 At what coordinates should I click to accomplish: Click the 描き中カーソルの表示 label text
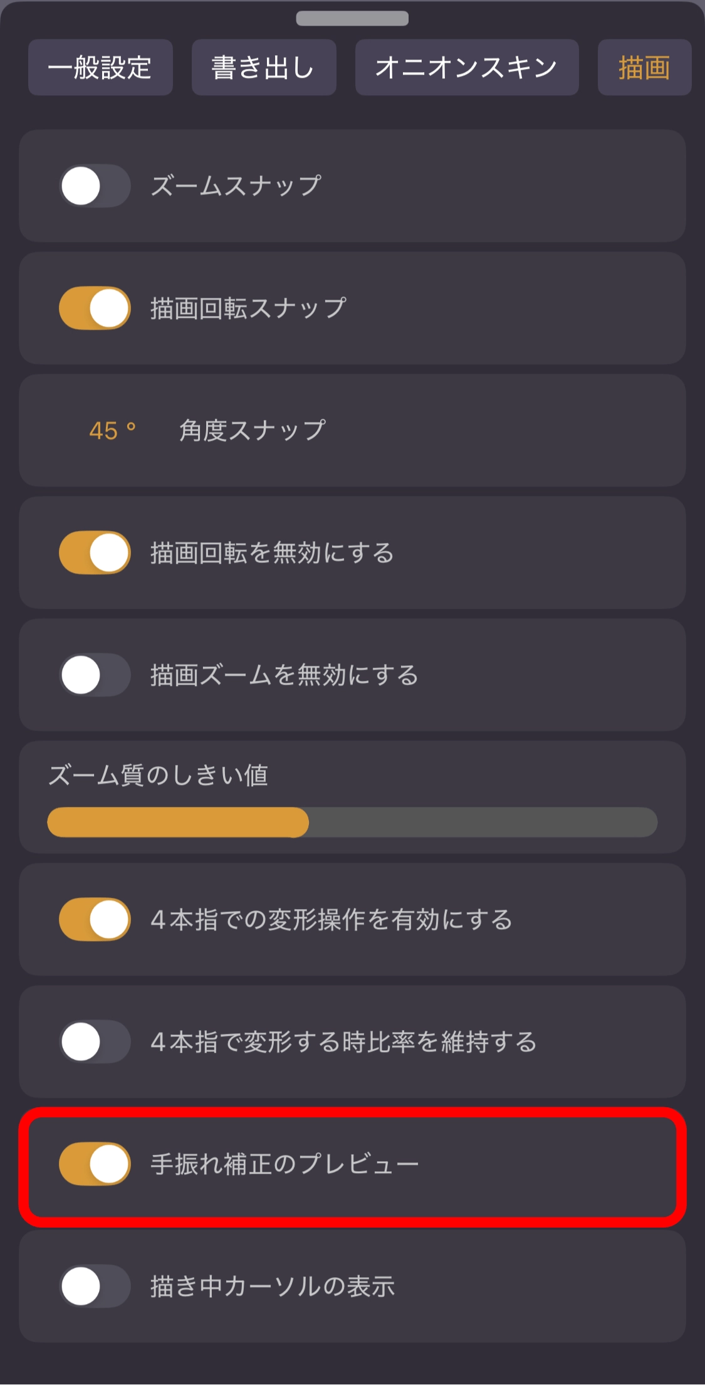tap(273, 1287)
